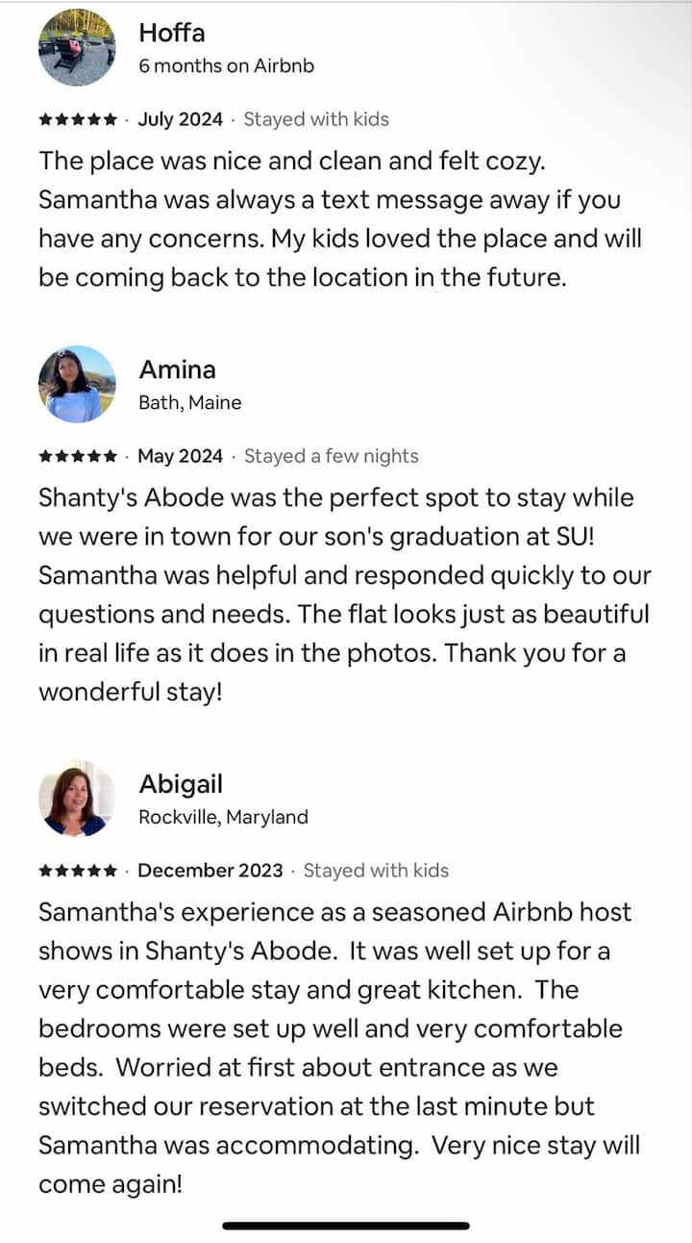Tap the "Stayed a few nights" label
The height and width of the screenshot is (1243, 692).
click(332, 456)
